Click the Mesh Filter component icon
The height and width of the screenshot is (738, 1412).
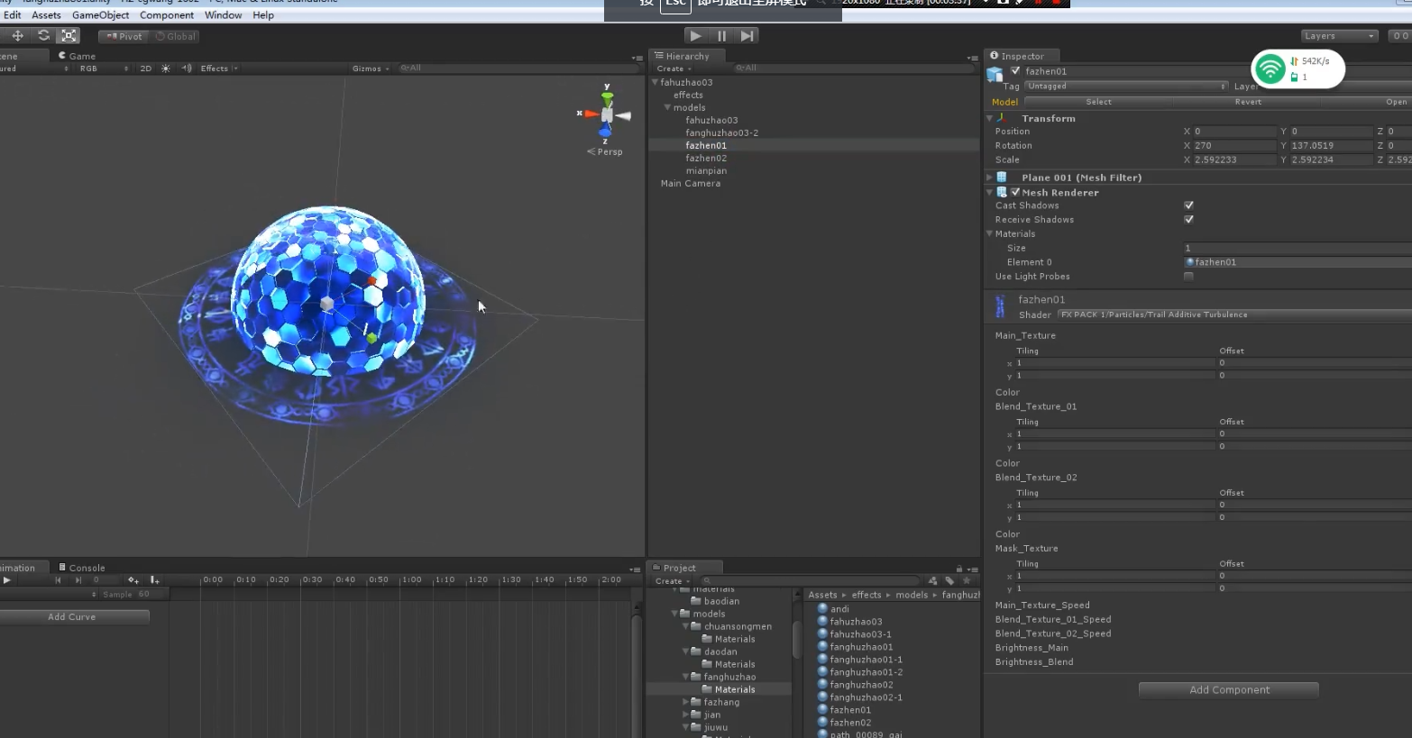[x=1002, y=178]
